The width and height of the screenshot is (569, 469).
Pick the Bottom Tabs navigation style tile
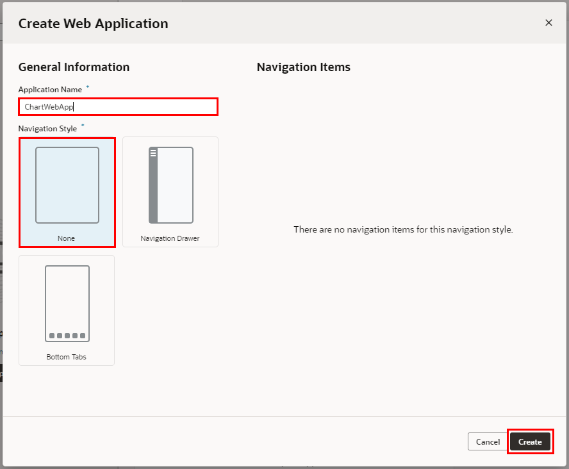(67, 311)
